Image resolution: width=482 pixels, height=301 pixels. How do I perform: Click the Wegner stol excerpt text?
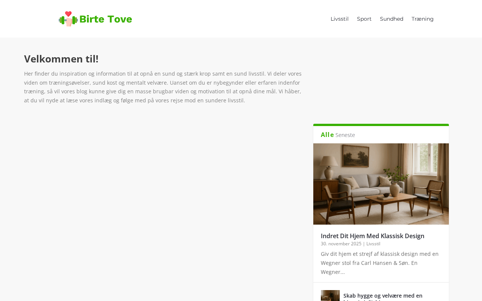click(x=380, y=263)
